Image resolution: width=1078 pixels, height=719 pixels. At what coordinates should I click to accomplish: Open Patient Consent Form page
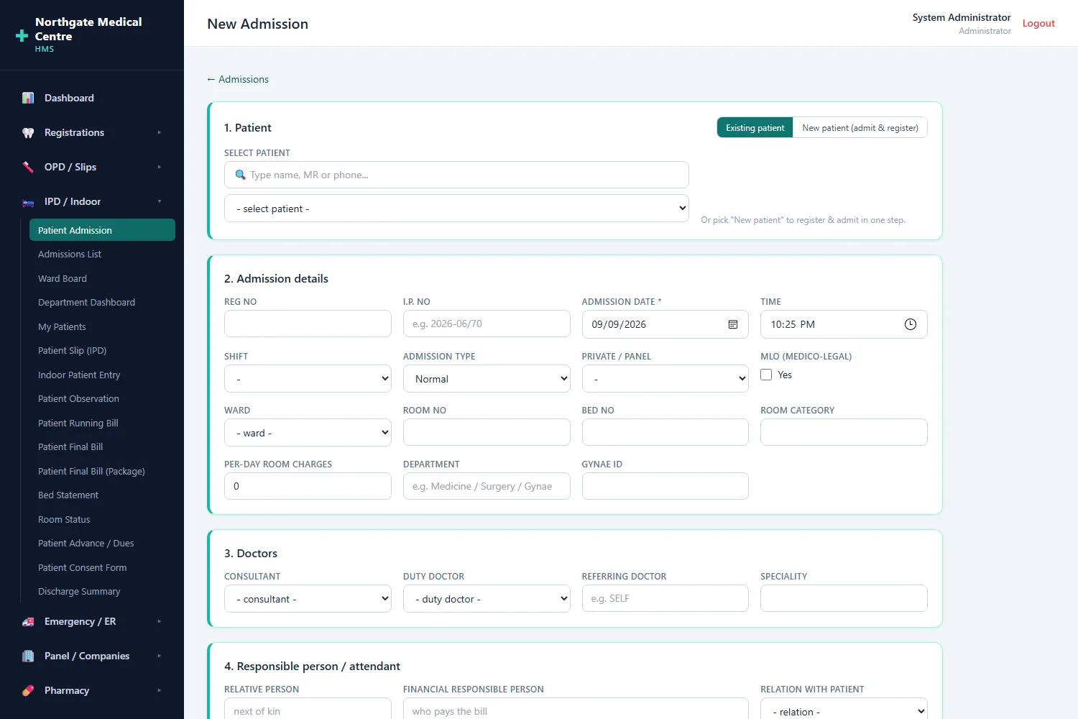click(83, 567)
